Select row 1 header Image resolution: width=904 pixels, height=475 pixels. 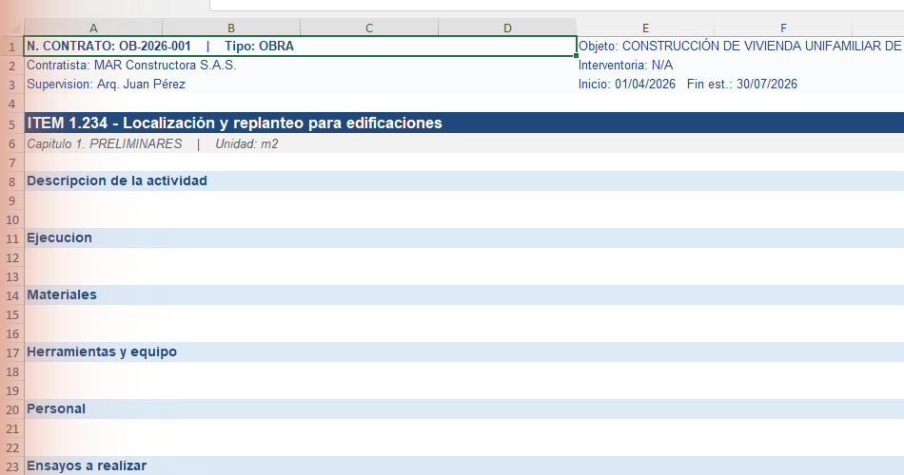click(x=12, y=47)
